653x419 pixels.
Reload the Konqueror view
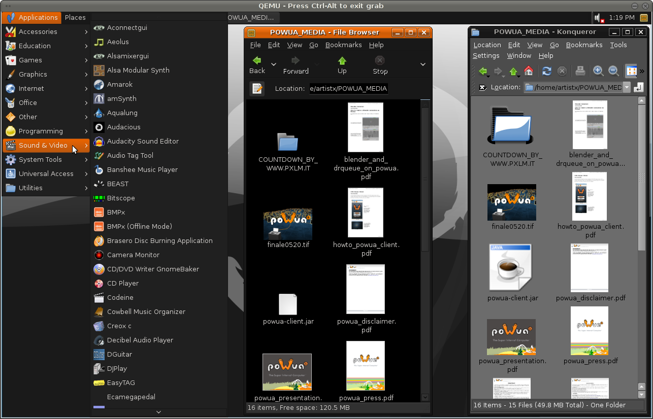(x=547, y=71)
